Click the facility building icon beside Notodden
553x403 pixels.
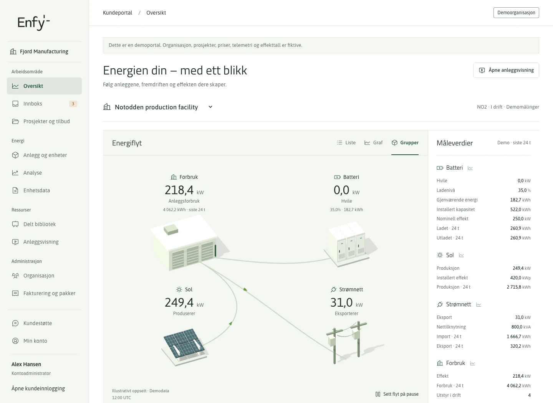point(107,107)
